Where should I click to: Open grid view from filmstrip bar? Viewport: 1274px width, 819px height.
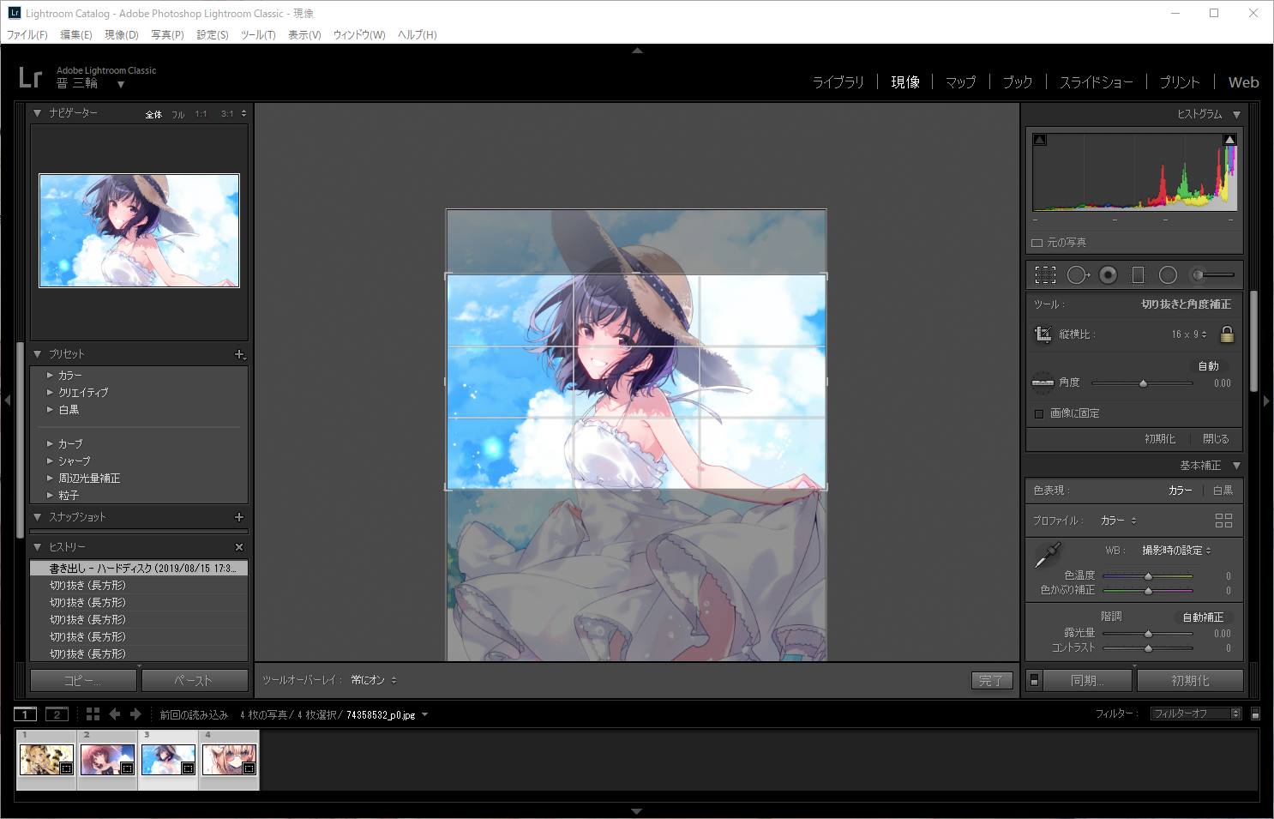pos(93,714)
